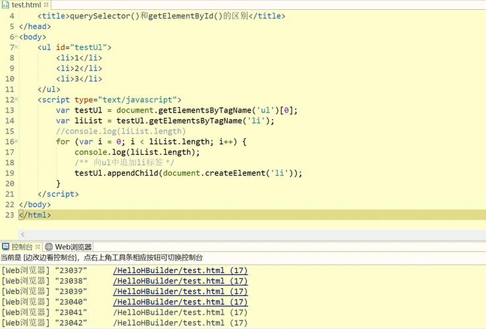Click var testUl declaration on line 13
This screenshot has width=486, height=329.
[176, 111]
